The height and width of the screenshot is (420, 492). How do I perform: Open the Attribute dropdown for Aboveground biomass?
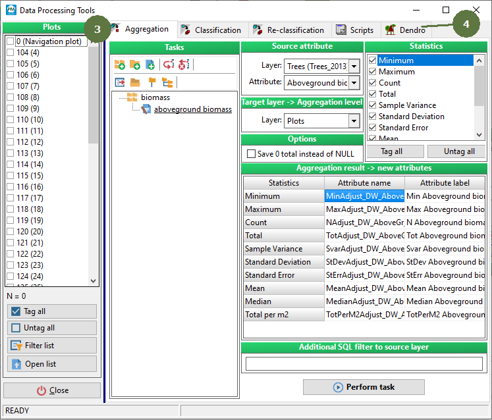tap(354, 83)
